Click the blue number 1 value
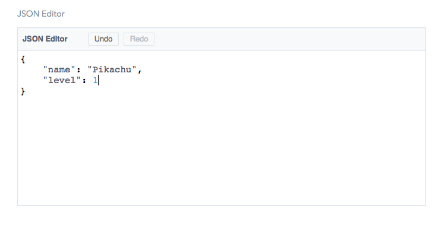This screenshot has width=445, height=226. (95, 81)
